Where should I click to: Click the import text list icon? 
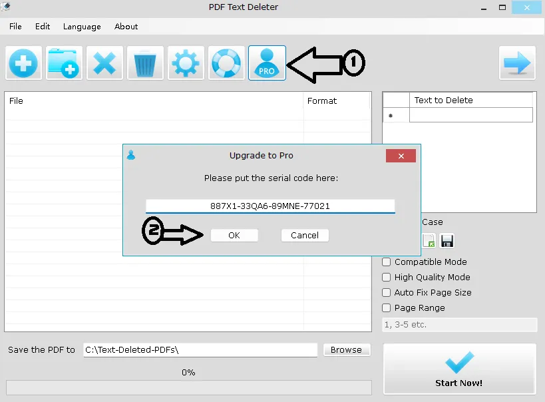click(x=429, y=241)
